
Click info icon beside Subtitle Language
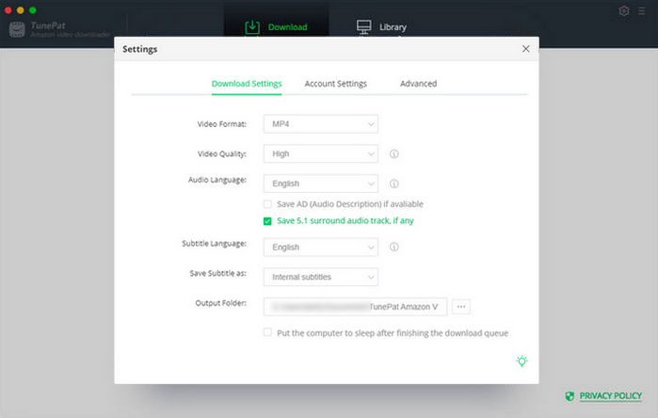coord(393,248)
